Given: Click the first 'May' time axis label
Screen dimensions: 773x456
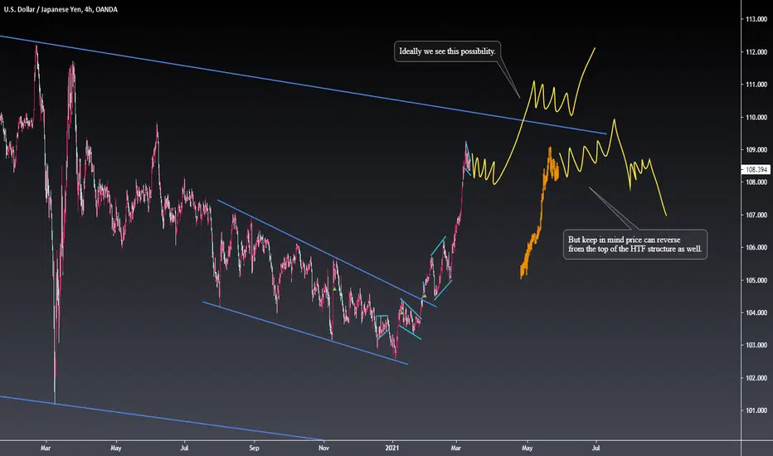Looking at the screenshot, I should click(116, 448).
